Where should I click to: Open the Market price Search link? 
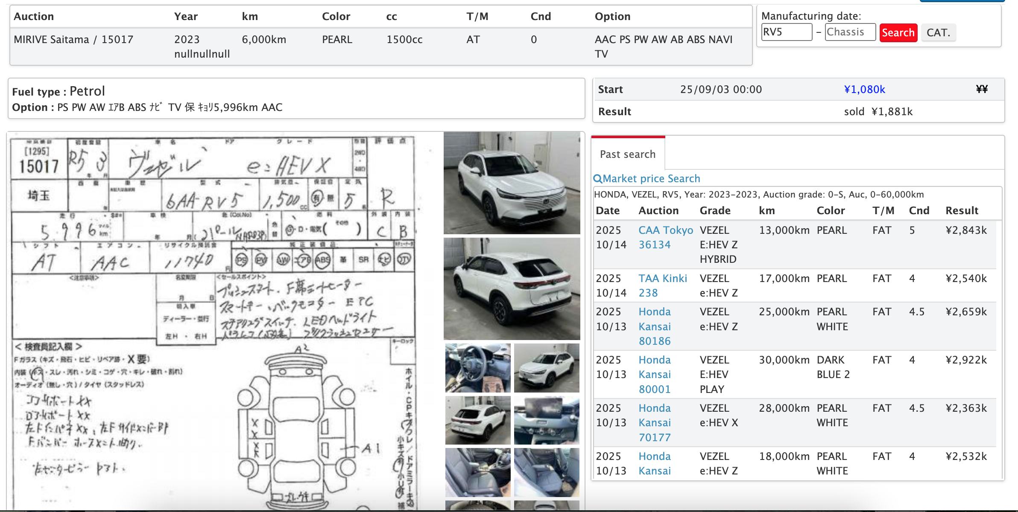[651, 179]
